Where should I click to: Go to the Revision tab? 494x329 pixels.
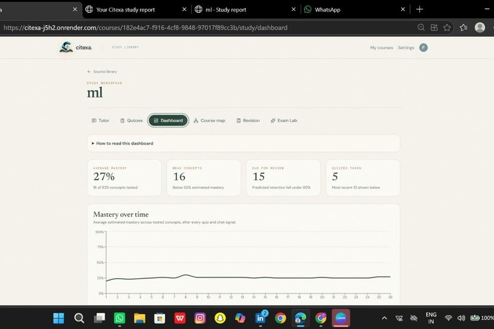pyautogui.click(x=248, y=121)
